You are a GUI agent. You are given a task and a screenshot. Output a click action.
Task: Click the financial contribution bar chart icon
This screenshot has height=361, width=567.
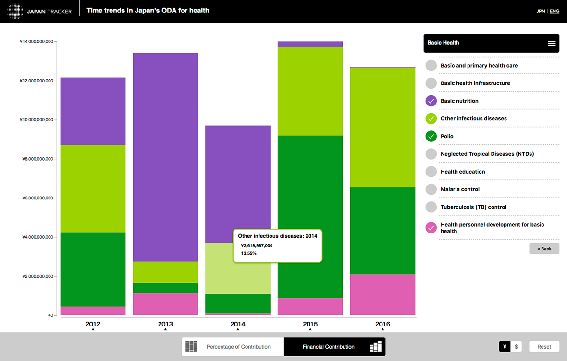pyautogui.click(x=375, y=347)
